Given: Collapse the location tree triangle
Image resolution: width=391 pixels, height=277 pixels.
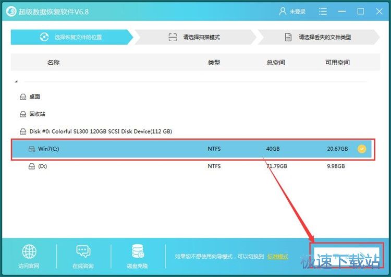Looking at the screenshot, I should coord(16,81).
